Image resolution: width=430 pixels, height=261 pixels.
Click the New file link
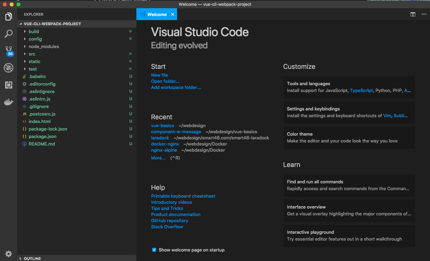(160, 75)
